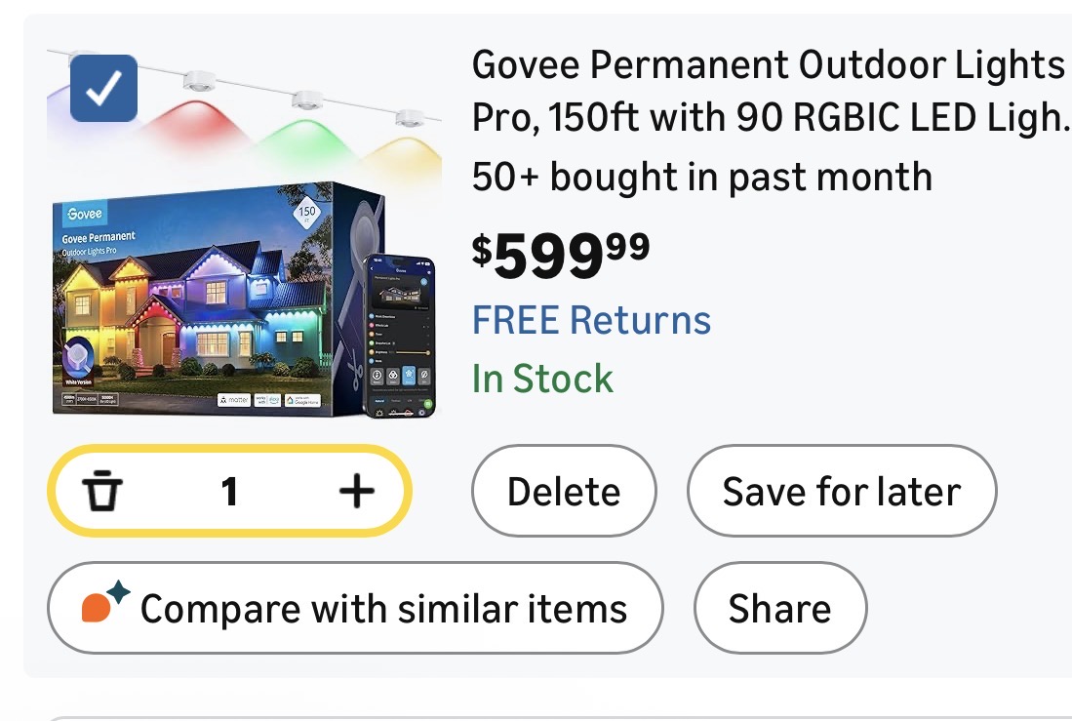Click the phone app picture in product image
The height and width of the screenshot is (721, 1072).
pos(400,336)
